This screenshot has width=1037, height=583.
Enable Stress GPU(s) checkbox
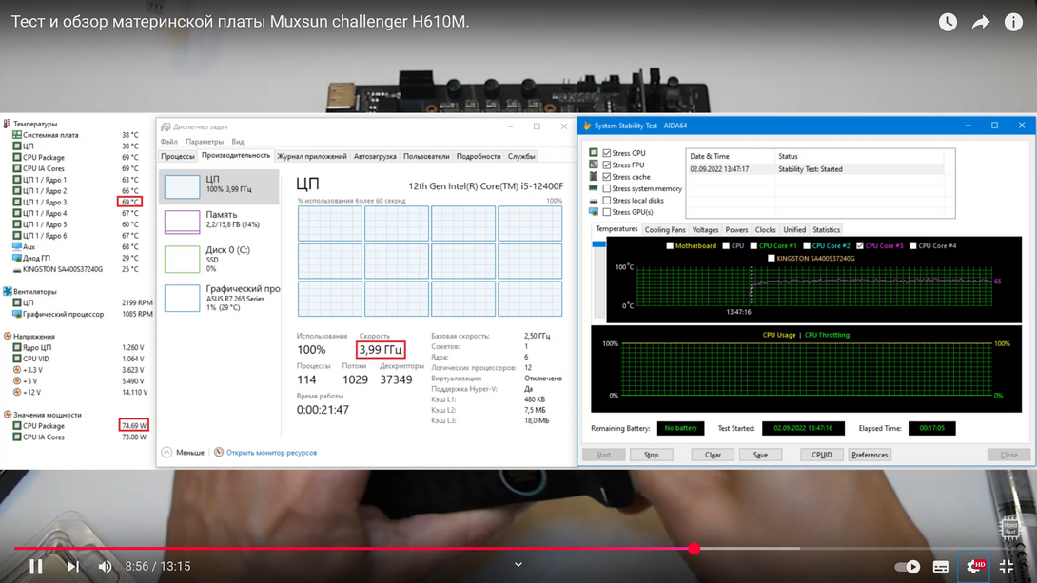point(606,212)
